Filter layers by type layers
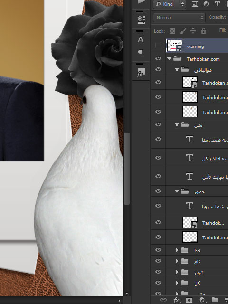This screenshot has width=228, height=304. [x=218, y=4]
